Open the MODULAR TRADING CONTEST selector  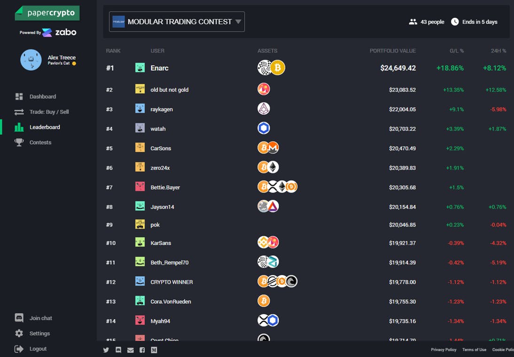coord(177,22)
